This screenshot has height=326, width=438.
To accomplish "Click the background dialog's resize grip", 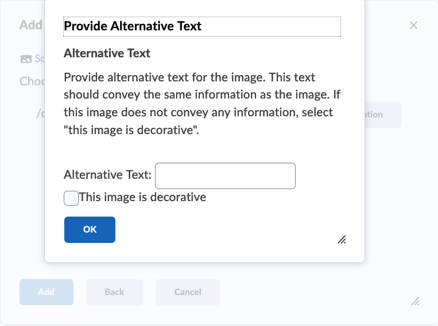I will click(415, 301).
